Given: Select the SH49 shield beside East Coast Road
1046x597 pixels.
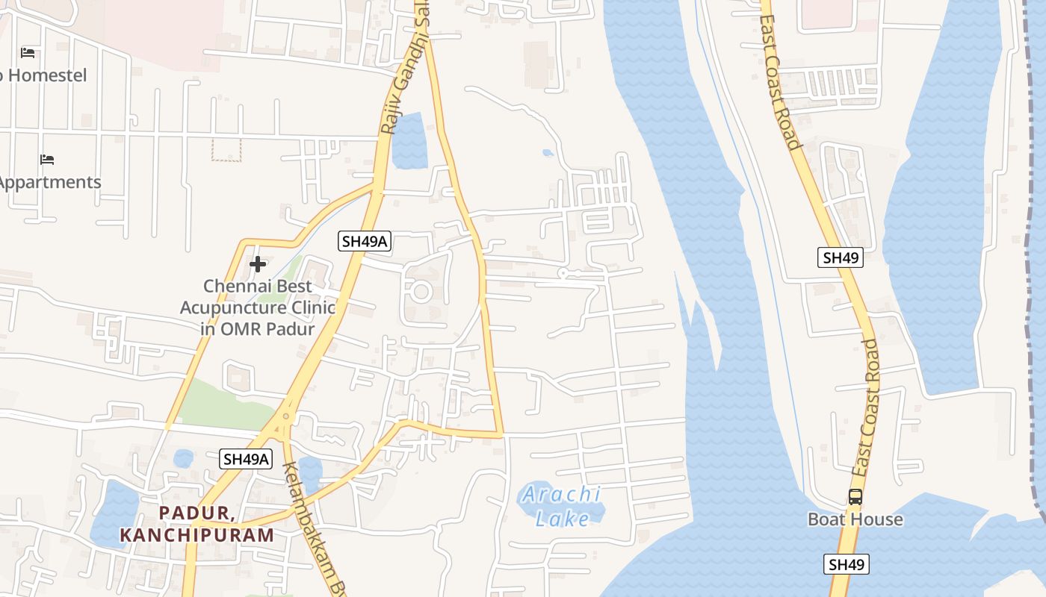Looking at the screenshot, I should [x=841, y=257].
